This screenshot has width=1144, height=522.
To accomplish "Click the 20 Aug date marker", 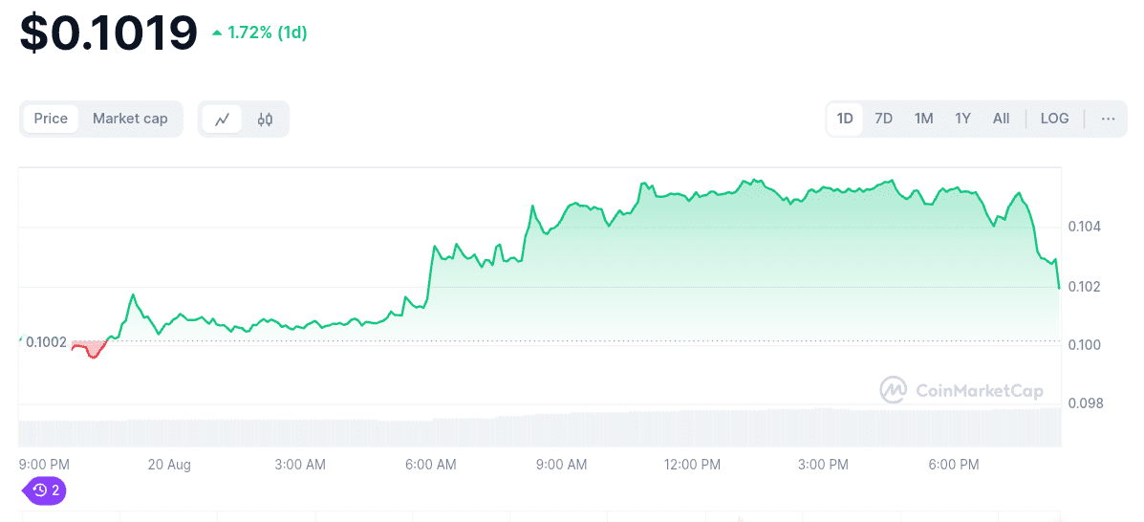I will (169, 465).
